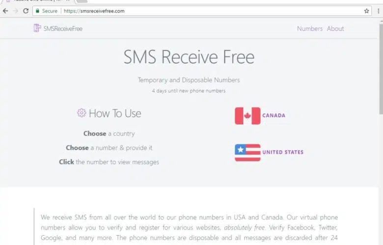Click the Canada flag icon
This screenshot has width=383, height=245.
click(x=247, y=116)
